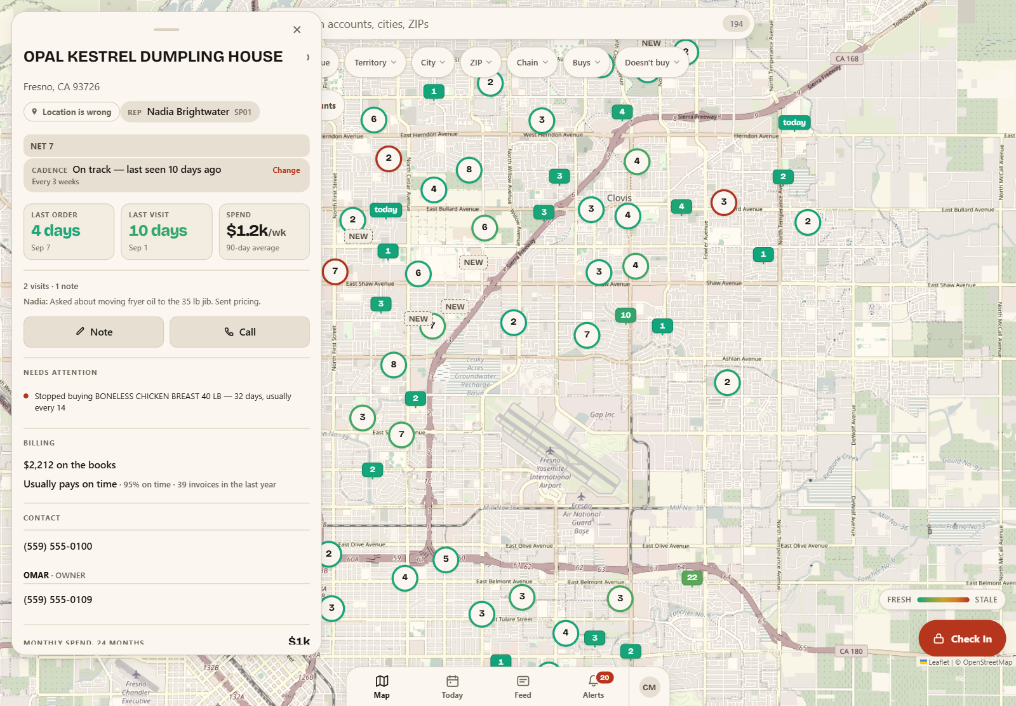Open the ZIP filter dropdown
Viewport: 1016px width, 706px height.
click(481, 62)
